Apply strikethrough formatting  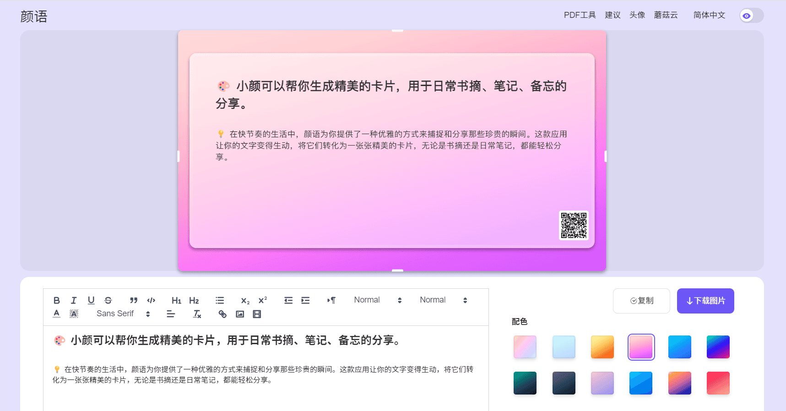108,300
